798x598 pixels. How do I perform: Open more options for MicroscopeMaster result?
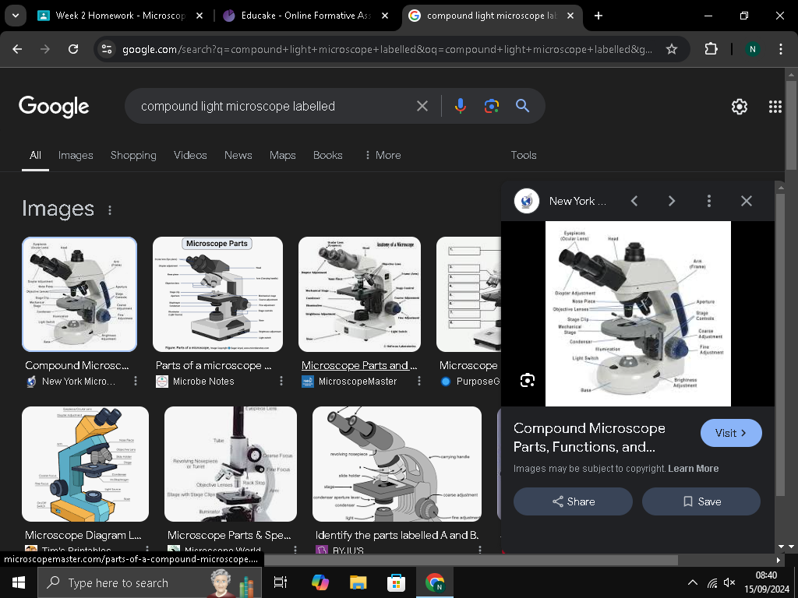(418, 381)
